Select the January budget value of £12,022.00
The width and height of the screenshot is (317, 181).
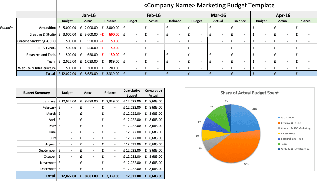click(67, 101)
